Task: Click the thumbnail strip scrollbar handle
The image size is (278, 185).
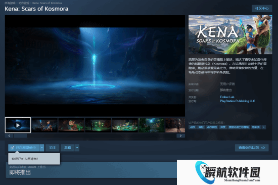Action: click(x=20, y=136)
